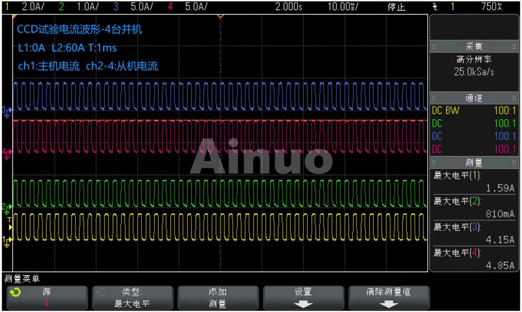Click channel 3 ground reference marker

pos(6,110)
